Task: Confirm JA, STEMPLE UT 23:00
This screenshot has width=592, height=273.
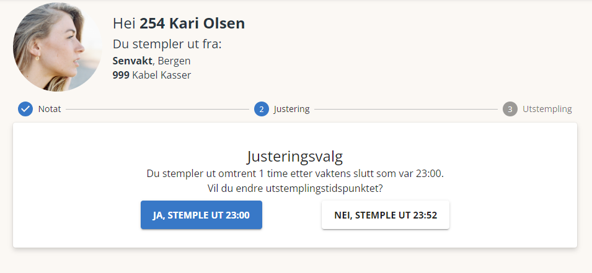Action: (x=201, y=215)
